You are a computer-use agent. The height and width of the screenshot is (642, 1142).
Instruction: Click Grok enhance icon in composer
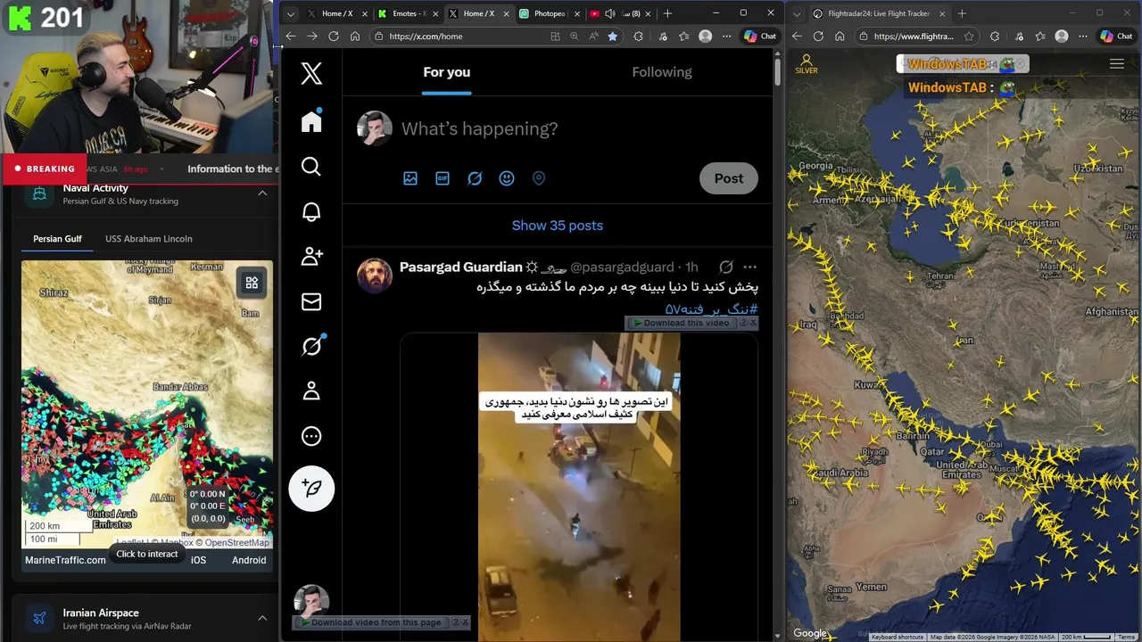coord(475,178)
